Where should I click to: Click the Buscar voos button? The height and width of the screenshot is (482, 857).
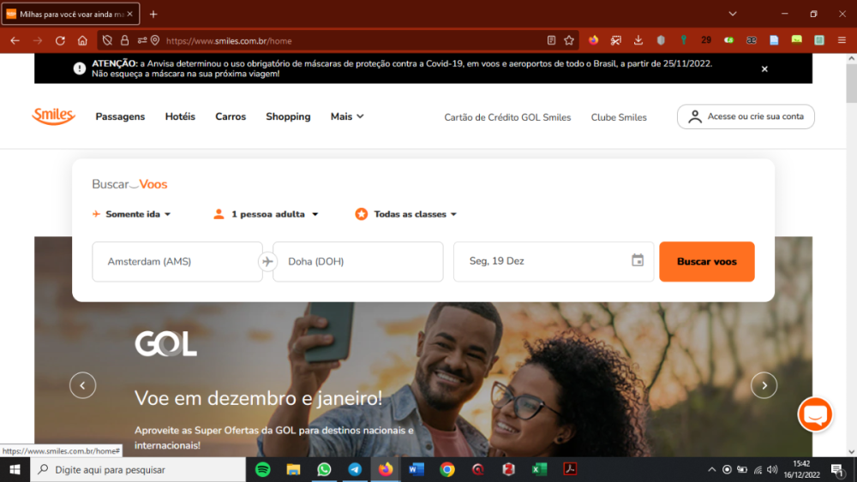[x=707, y=261]
